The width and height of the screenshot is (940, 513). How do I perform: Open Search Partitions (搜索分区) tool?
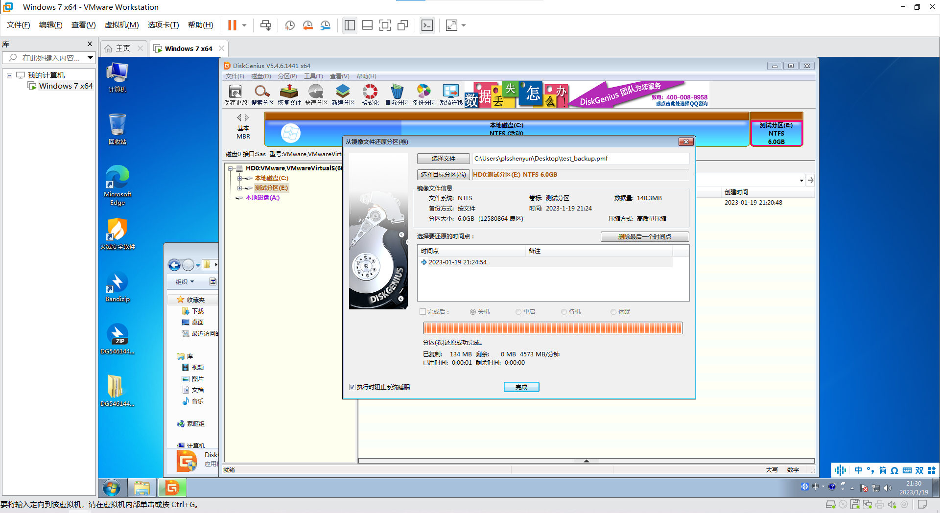(262, 94)
